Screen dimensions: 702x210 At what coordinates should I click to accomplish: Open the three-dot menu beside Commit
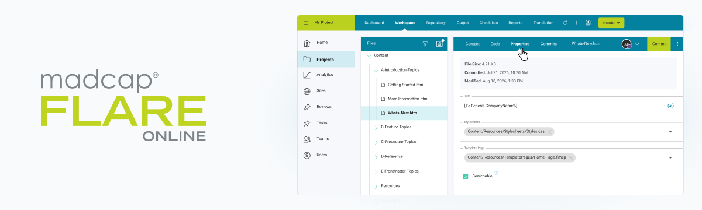(677, 44)
